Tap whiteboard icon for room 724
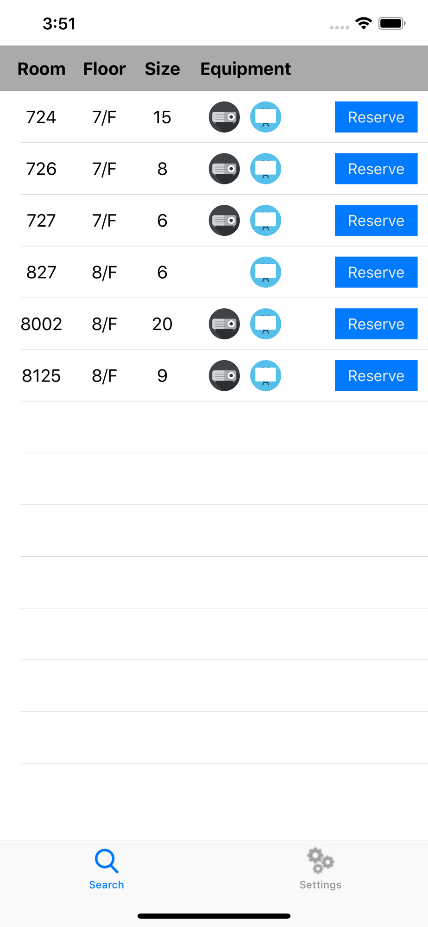Screen dimensions: 428x927 tap(266, 117)
